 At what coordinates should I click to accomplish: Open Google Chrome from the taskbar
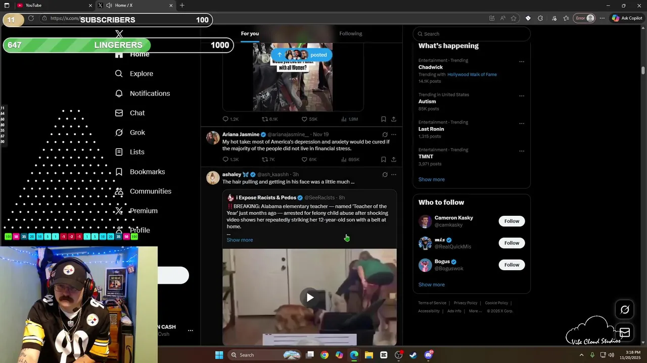pyautogui.click(x=325, y=355)
